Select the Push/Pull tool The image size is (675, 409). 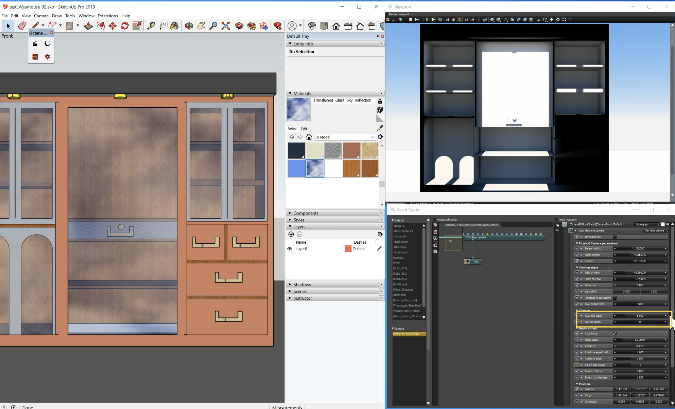pyautogui.click(x=88, y=26)
